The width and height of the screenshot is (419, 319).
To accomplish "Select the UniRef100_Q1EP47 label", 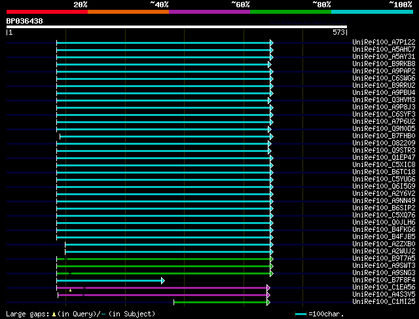I will coord(384,157).
